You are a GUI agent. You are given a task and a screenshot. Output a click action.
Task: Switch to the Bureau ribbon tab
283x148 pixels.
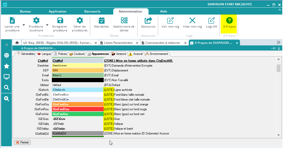25,11
